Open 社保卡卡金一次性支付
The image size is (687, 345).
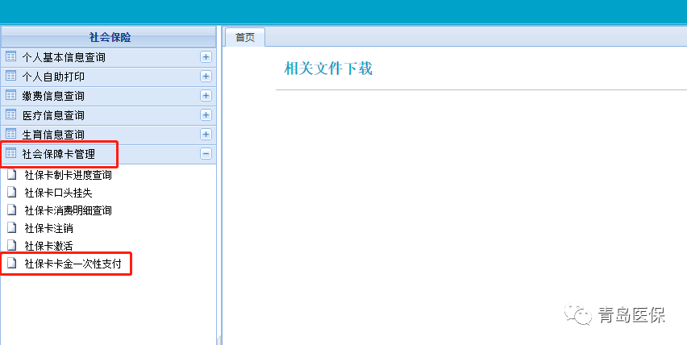tap(73, 264)
